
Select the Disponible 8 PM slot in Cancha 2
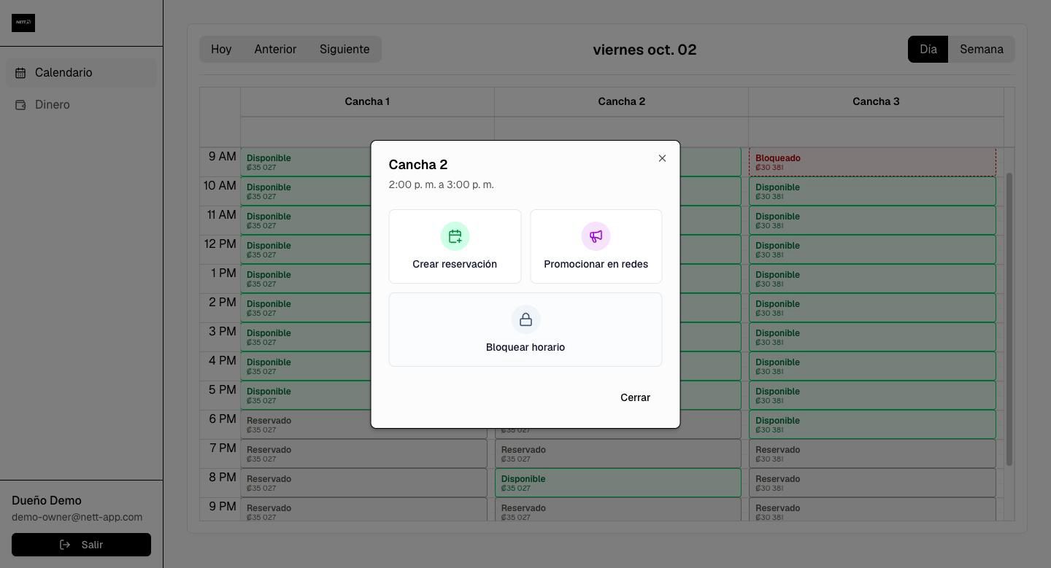618,483
